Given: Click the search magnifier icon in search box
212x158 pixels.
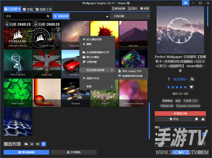Looking at the screenshot, I should 48,16.
